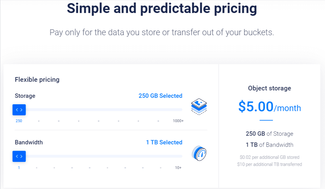Screen dimensions: 325x189
Task: Click the $5.00/month price
Action: click(269, 107)
